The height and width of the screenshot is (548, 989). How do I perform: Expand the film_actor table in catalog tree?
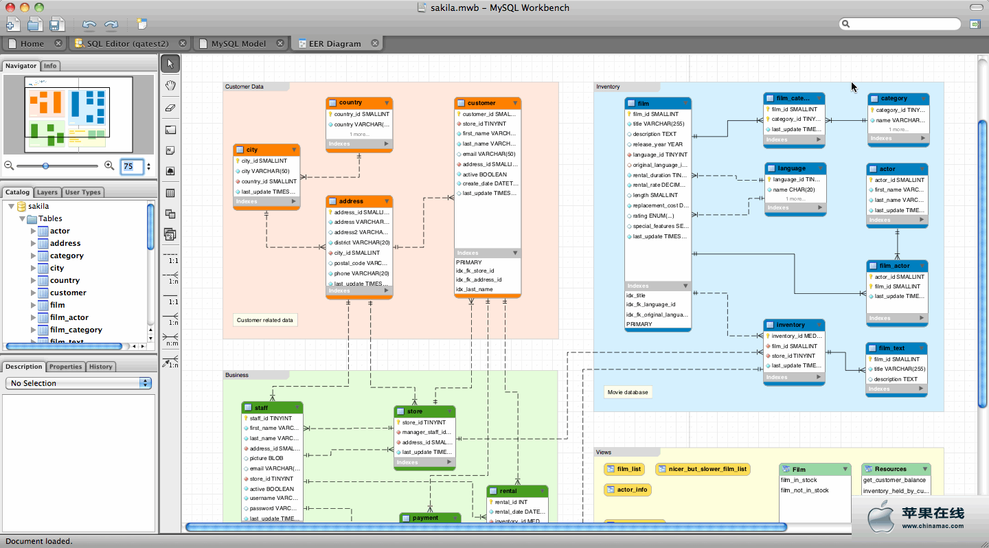click(33, 317)
